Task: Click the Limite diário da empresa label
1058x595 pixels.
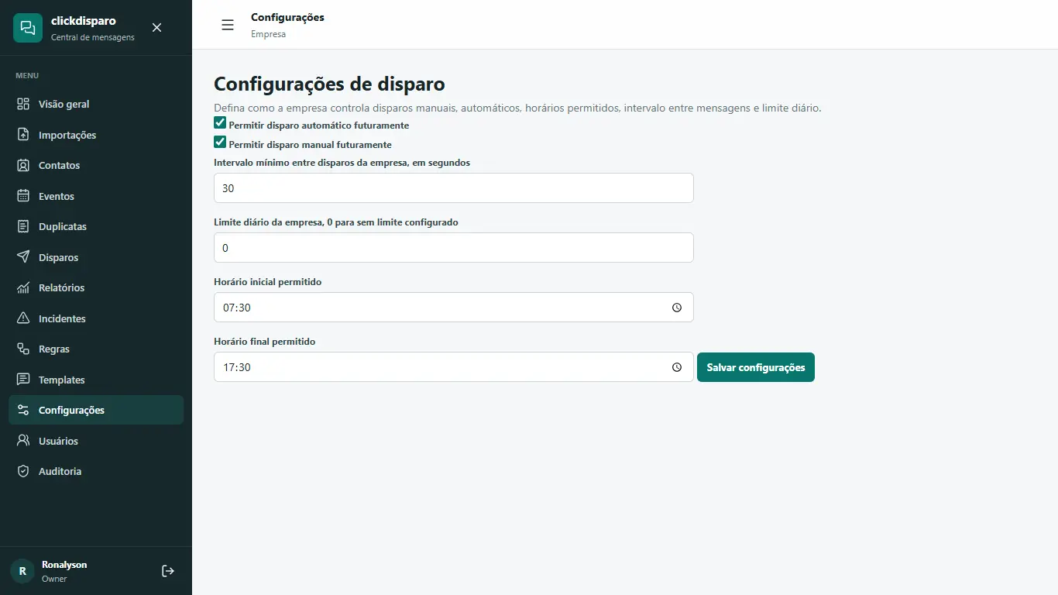Action: pos(336,222)
